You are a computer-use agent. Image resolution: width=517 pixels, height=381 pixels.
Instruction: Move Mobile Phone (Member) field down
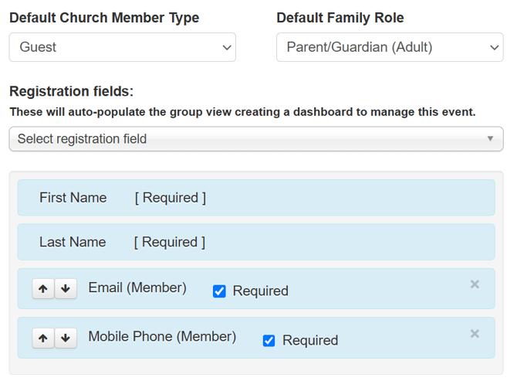click(x=66, y=338)
